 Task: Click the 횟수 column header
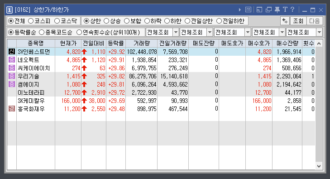click(309, 44)
